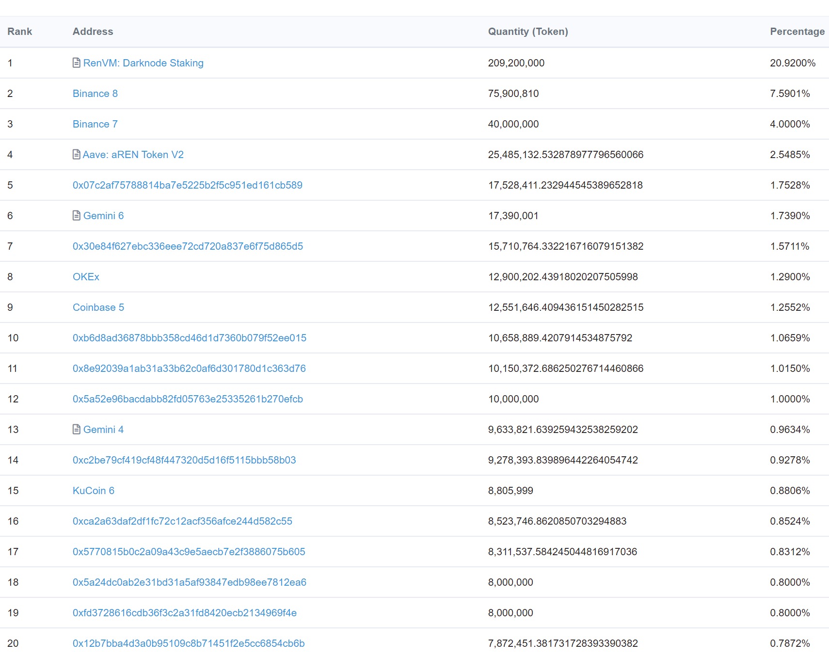The width and height of the screenshot is (829, 657).
Task: Click the Percentage column header
Action: [x=797, y=32]
